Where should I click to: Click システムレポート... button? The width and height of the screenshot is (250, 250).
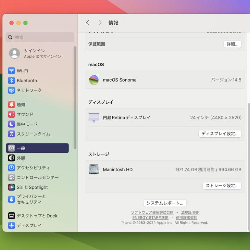165,203
